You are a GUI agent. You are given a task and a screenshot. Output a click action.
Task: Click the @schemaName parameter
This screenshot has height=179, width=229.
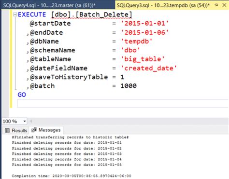pos(52,50)
